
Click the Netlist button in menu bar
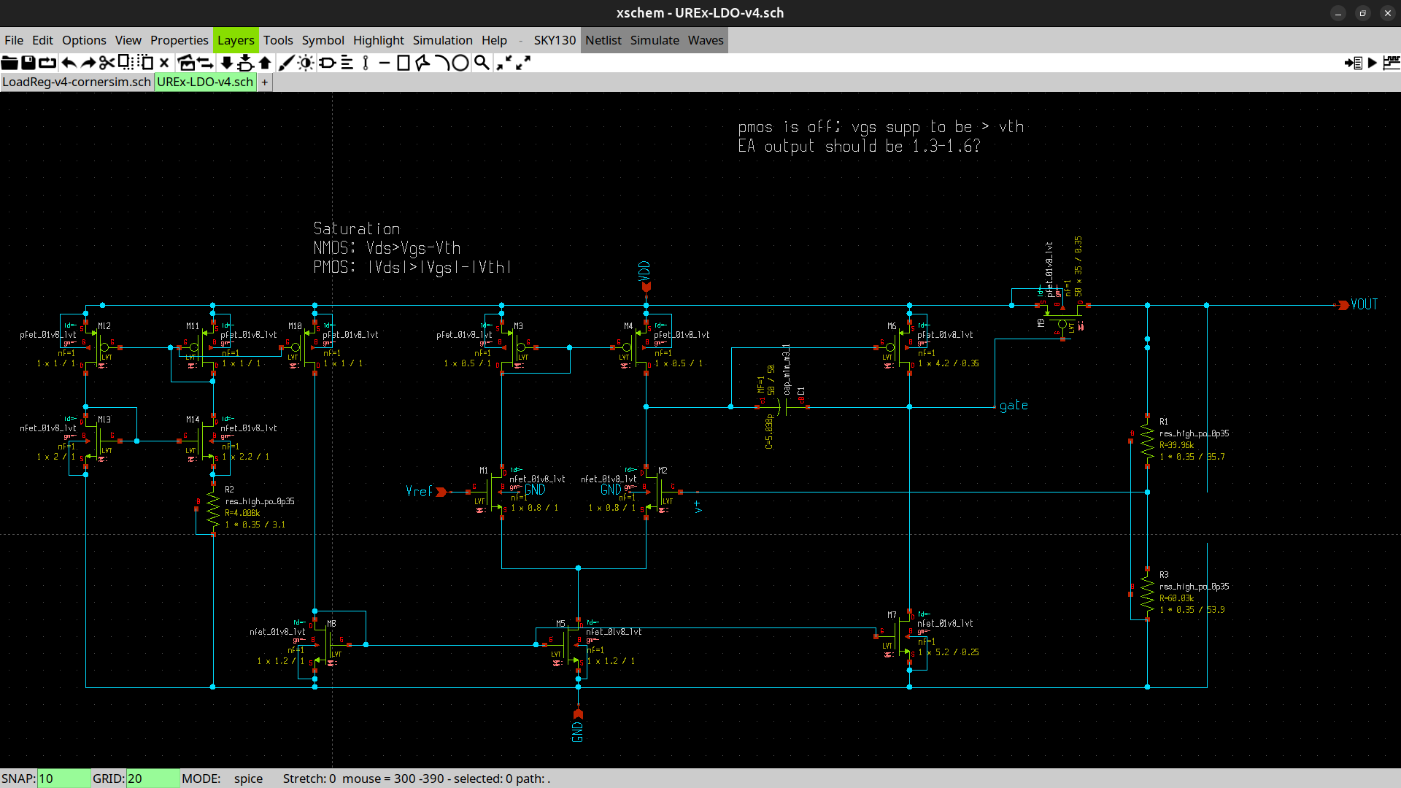pyautogui.click(x=603, y=40)
